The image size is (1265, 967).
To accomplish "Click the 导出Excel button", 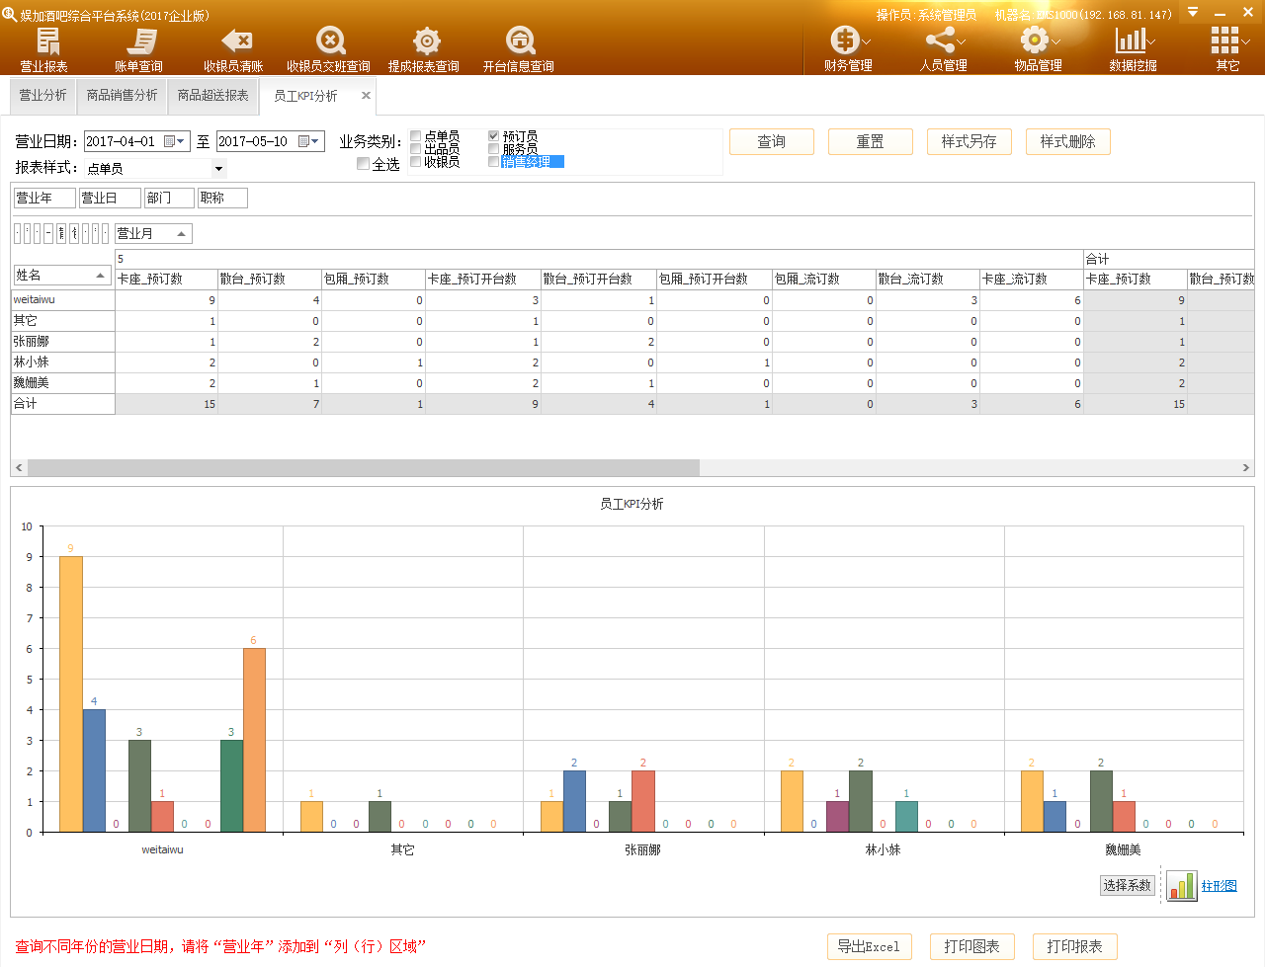I will [869, 946].
